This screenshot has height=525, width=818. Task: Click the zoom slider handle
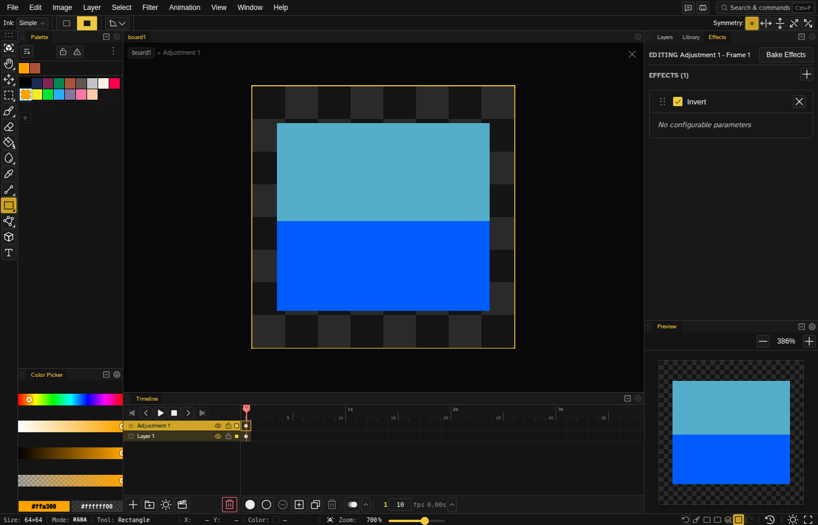click(425, 520)
